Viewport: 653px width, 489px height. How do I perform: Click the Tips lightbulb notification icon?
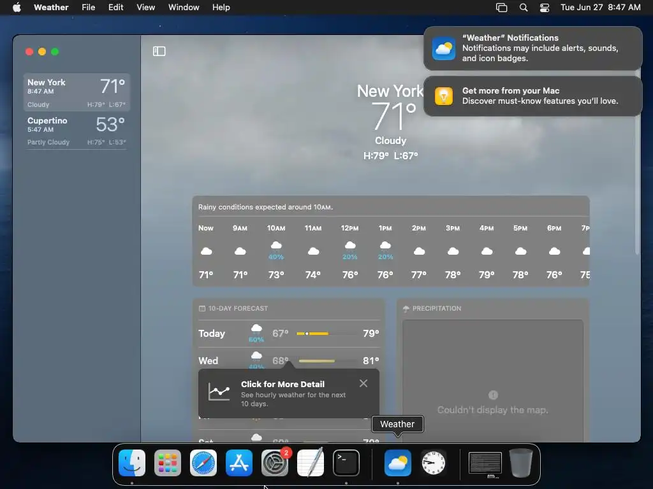(444, 96)
